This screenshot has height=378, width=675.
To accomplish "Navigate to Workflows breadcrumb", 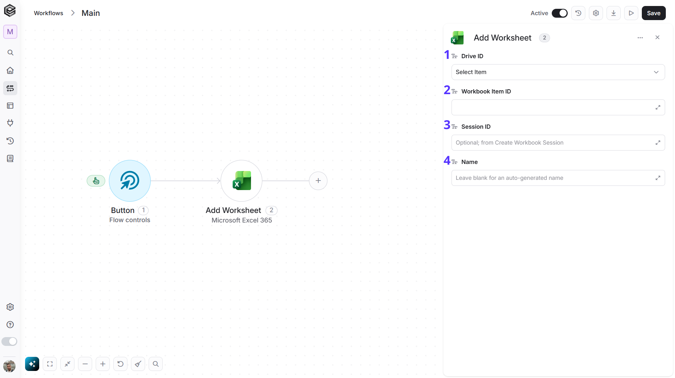I will pos(48,13).
